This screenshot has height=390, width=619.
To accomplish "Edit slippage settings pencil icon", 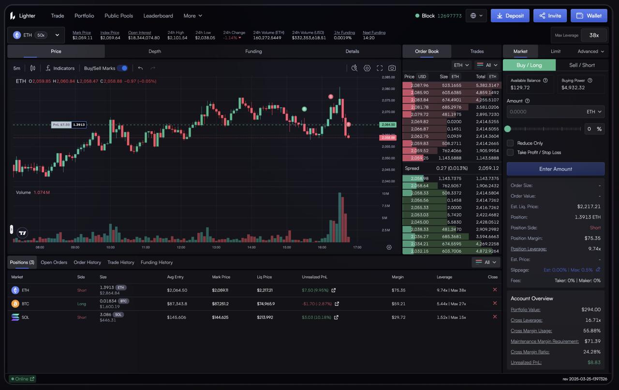I will [598, 270].
